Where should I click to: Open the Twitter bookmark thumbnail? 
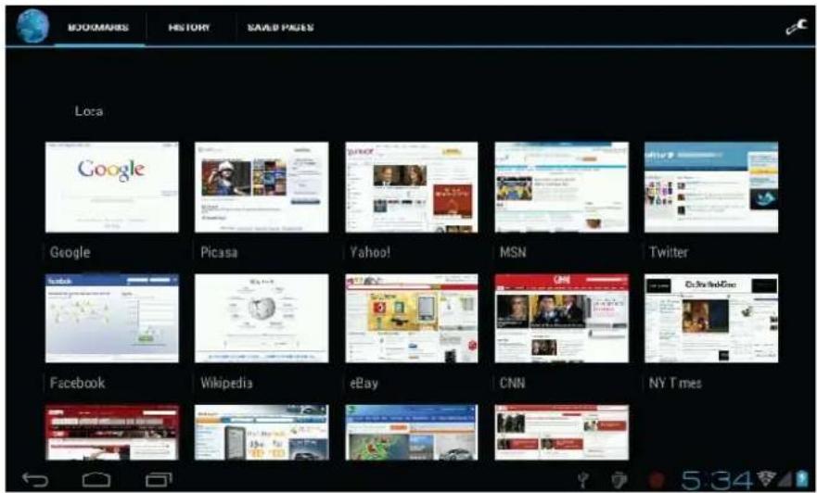click(x=711, y=187)
